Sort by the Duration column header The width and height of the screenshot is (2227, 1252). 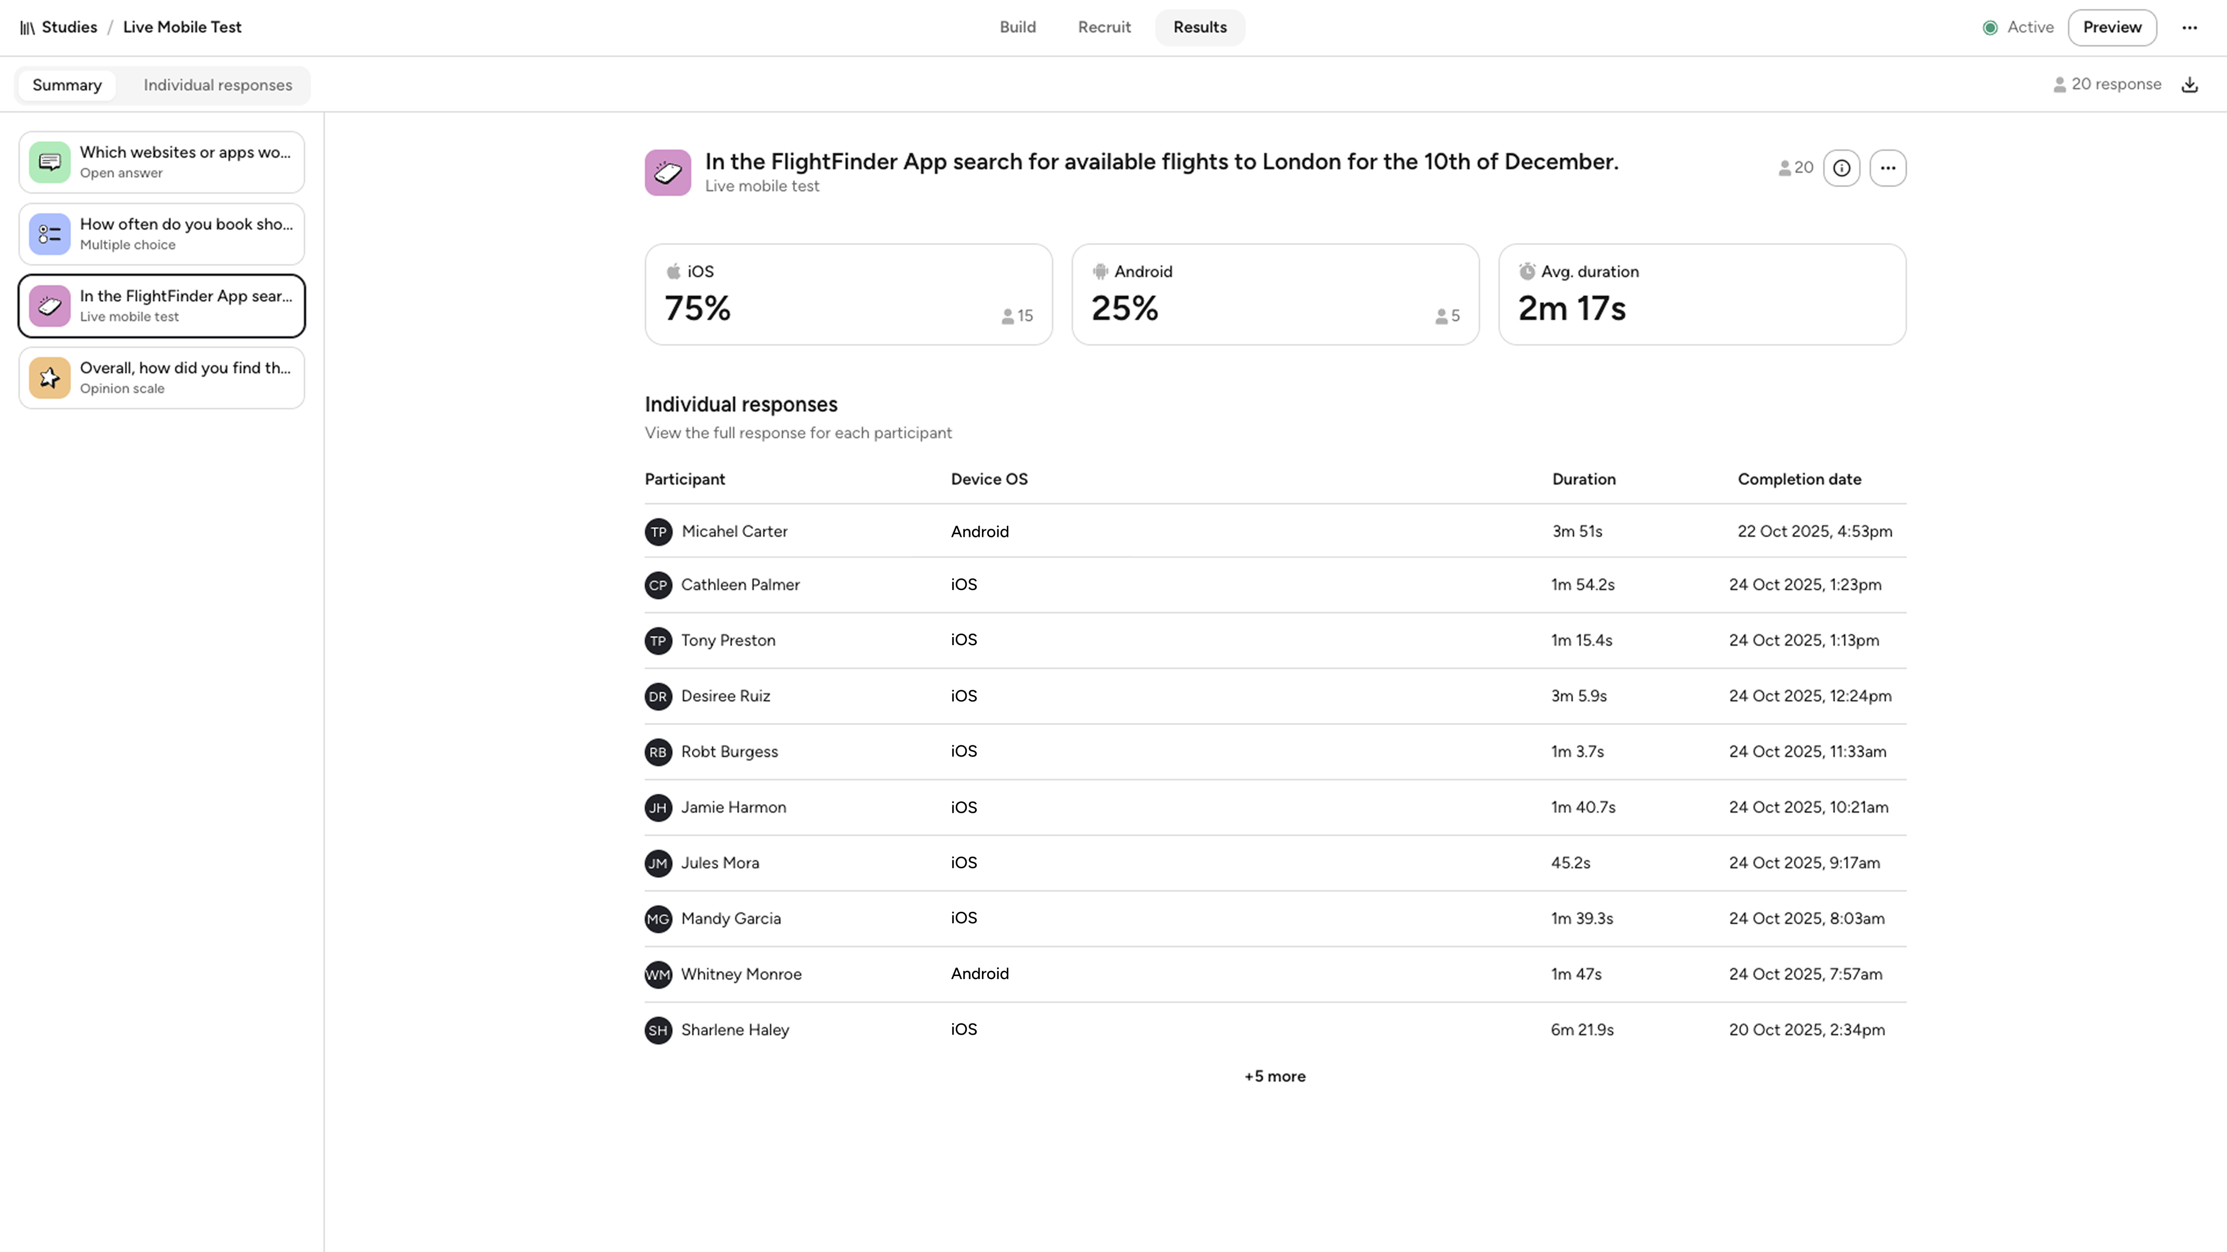coord(1583,479)
